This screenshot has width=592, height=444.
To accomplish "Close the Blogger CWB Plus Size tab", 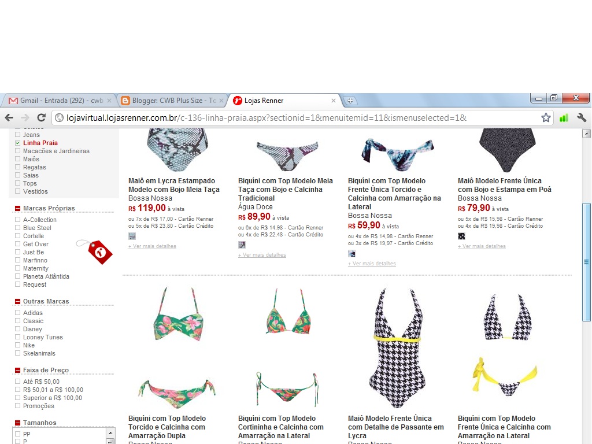I will pos(221,101).
